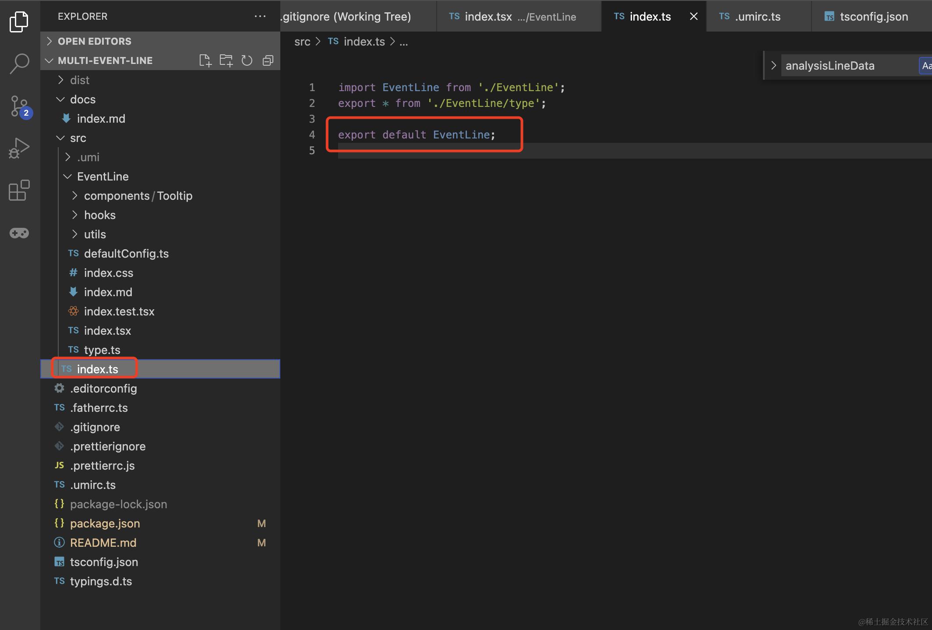
Task: Expand the replace field in find widget
Action: click(773, 66)
